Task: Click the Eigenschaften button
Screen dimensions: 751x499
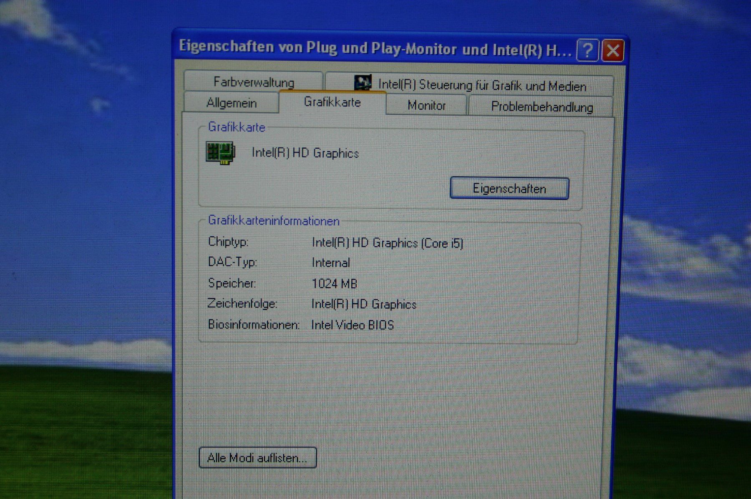Action: point(509,188)
